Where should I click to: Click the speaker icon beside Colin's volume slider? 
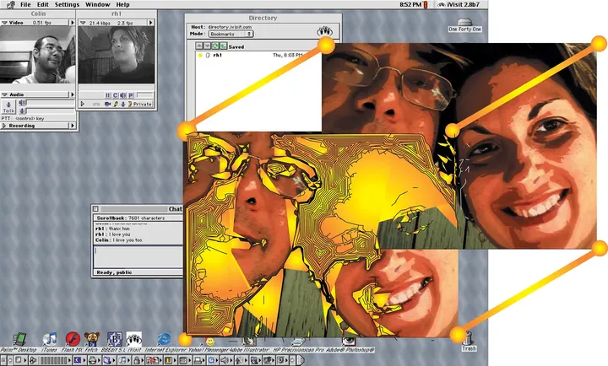pyautogui.click(x=23, y=103)
